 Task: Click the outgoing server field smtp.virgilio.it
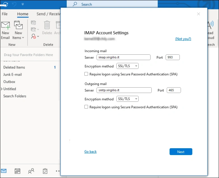124,90
